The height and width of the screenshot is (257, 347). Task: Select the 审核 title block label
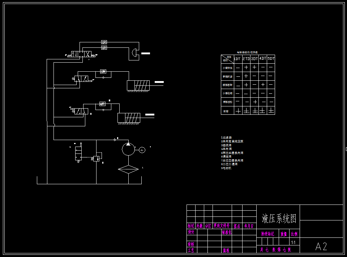point(191,244)
